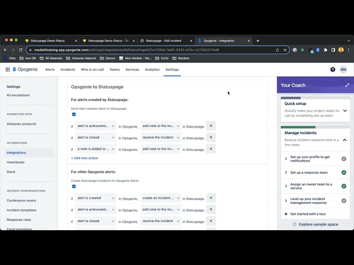Open the Incidents menu

(x=67, y=70)
